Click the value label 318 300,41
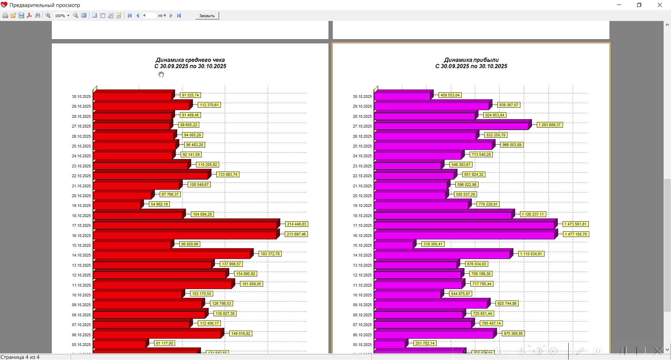Screen dimensions: 671x360 pyautogui.click(x=433, y=244)
